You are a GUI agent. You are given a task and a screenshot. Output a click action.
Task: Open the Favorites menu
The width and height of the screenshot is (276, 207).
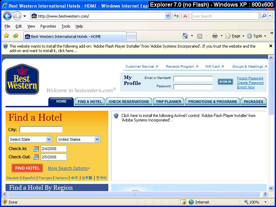pos(48,27)
